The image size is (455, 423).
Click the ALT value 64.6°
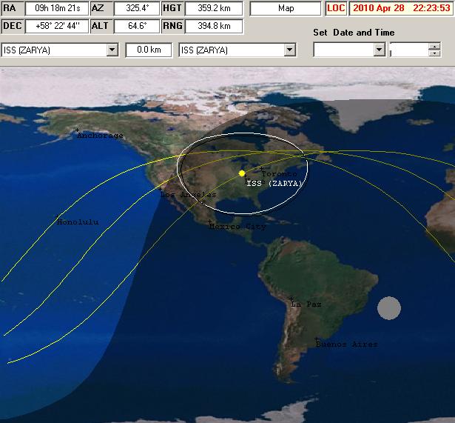[137, 26]
